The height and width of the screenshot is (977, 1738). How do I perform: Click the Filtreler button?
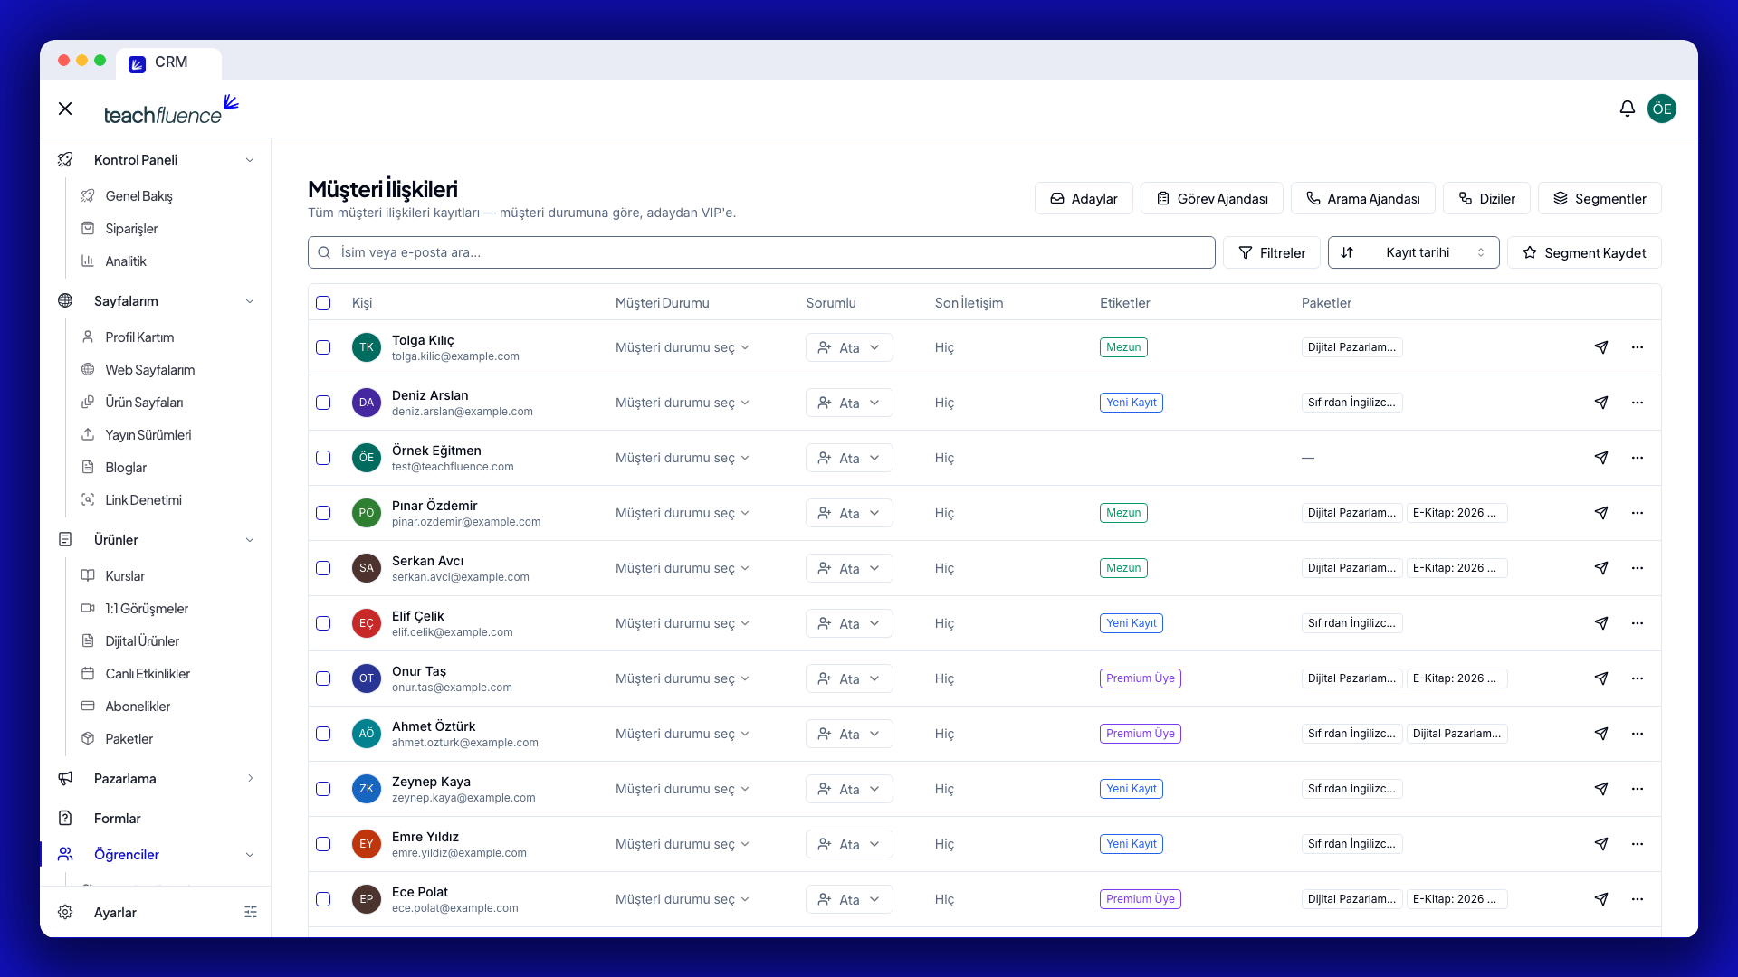1271,252
